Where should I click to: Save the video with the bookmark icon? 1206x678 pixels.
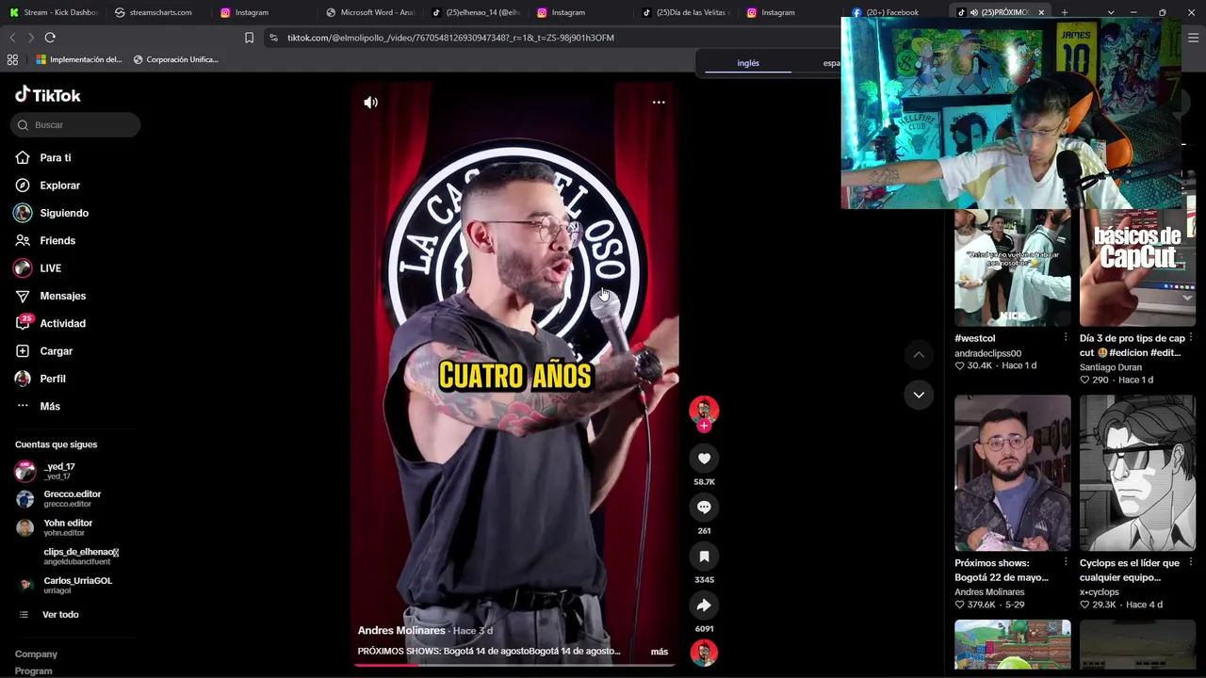point(704,557)
